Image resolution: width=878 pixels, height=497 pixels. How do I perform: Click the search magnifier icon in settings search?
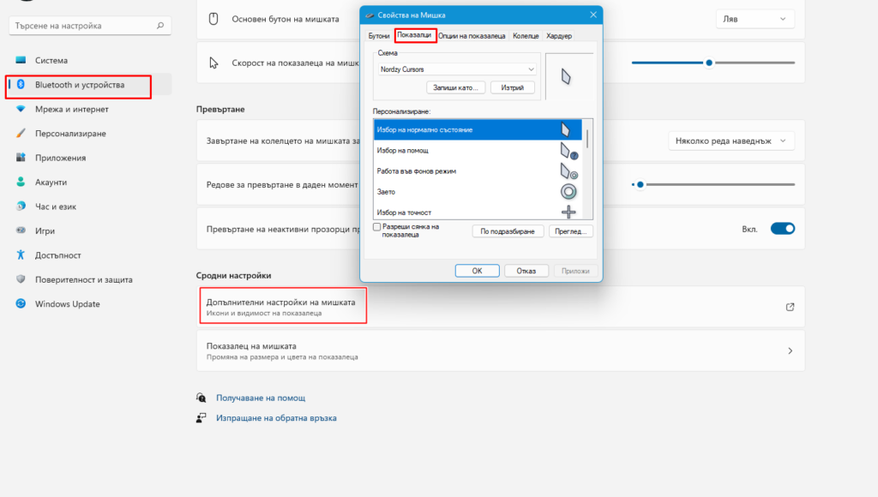160,25
